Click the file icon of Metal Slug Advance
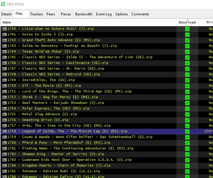Viewport: 213px width, 178px height. click(x=5, y=114)
